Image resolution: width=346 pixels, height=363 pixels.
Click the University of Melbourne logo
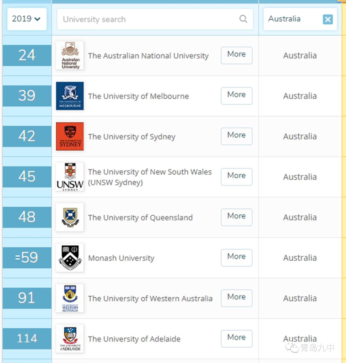pyautogui.click(x=70, y=96)
